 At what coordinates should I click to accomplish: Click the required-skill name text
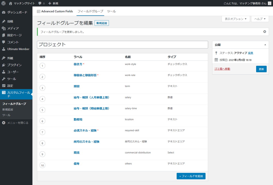[x=132, y=131]
